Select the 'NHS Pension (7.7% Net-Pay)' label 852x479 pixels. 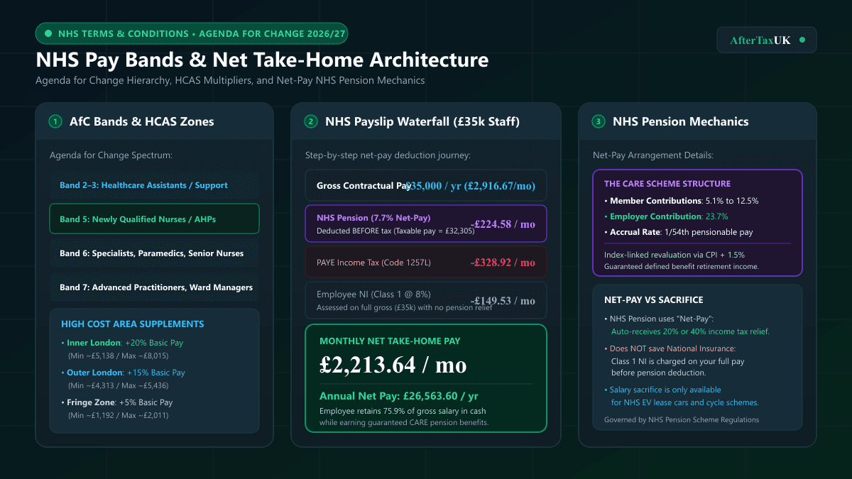pos(373,218)
